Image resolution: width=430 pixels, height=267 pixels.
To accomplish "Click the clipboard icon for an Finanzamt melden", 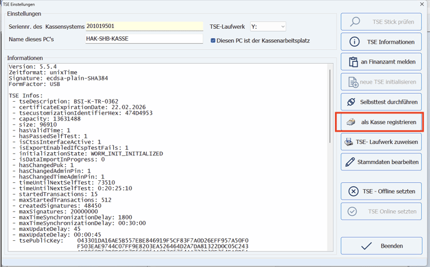I will pos(354,62).
